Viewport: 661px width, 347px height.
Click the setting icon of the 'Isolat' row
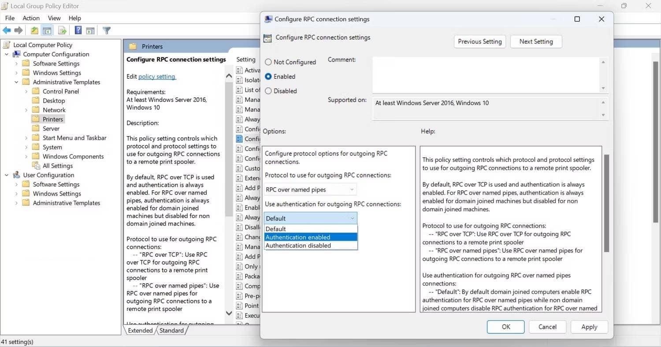coord(239,80)
